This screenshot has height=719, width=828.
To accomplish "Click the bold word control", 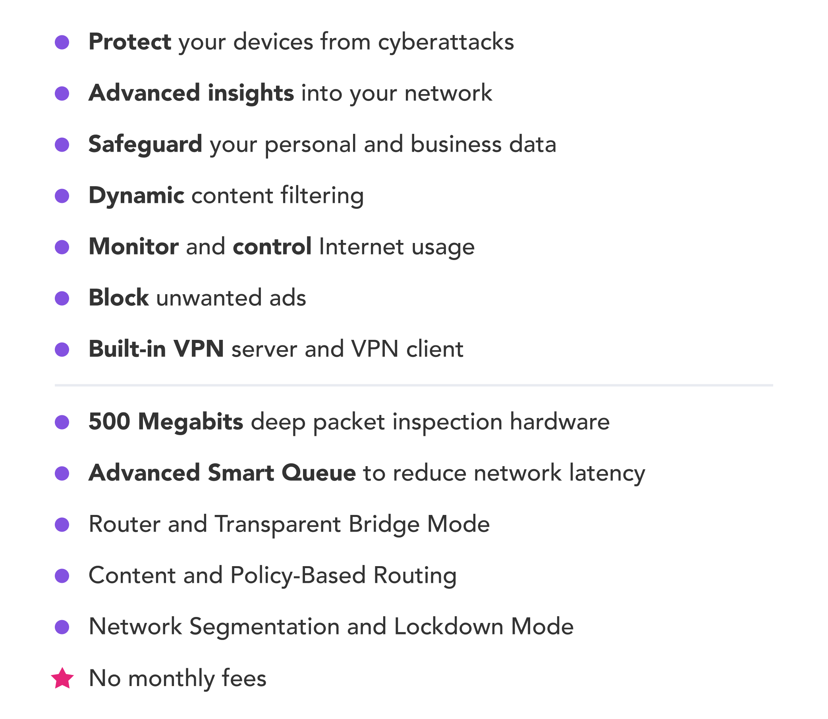I will pyautogui.click(x=272, y=247).
